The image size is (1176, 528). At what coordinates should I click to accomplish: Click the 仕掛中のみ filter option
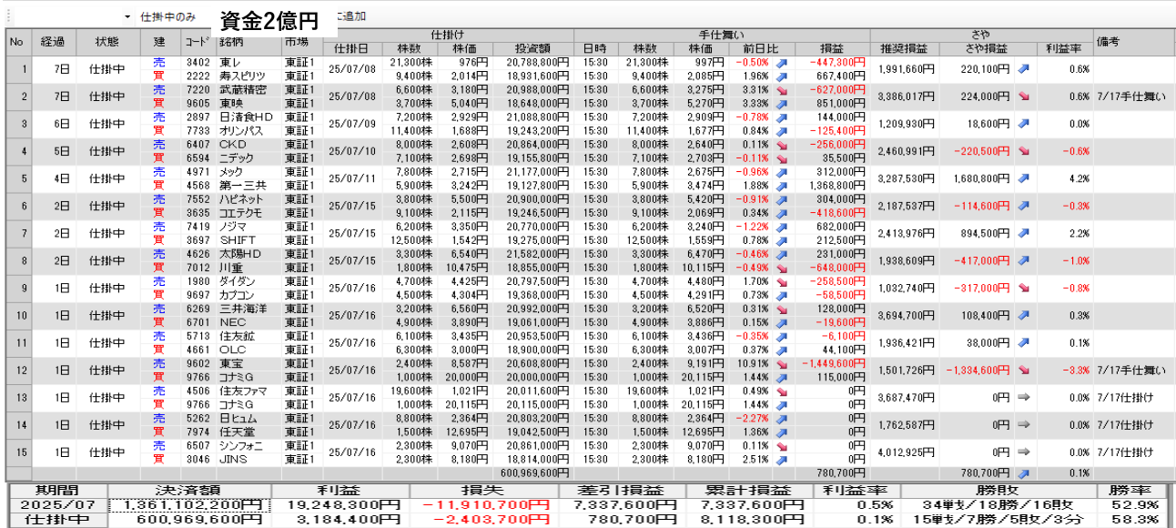pos(167,16)
